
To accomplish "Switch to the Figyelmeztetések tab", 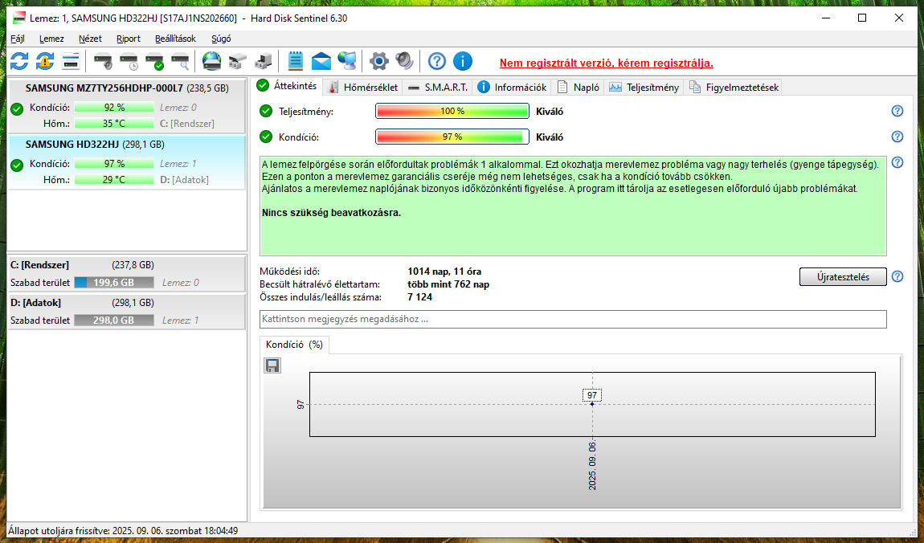I will 734,88.
